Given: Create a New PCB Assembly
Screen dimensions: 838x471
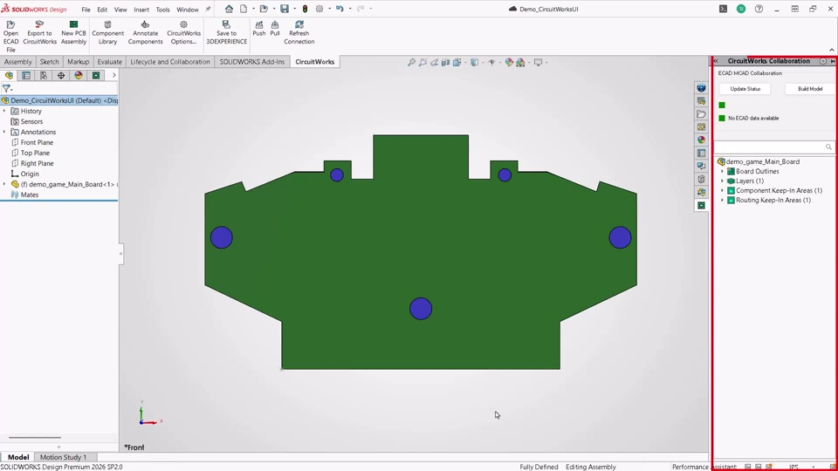Looking at the screenshot, I should (73, 32).
